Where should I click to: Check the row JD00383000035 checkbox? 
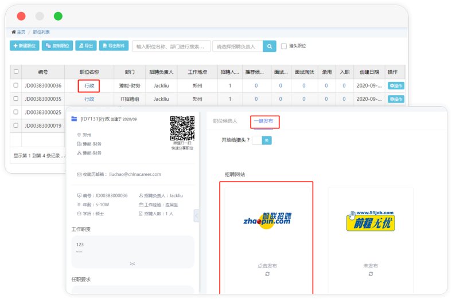pyautogui.click(x=16, y=99)
